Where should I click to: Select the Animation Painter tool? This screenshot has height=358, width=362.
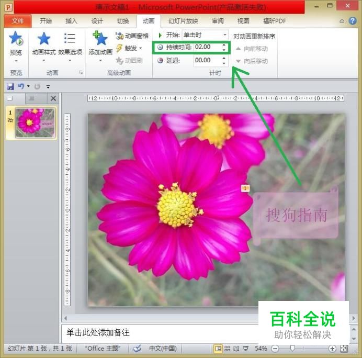click(129, 61)
